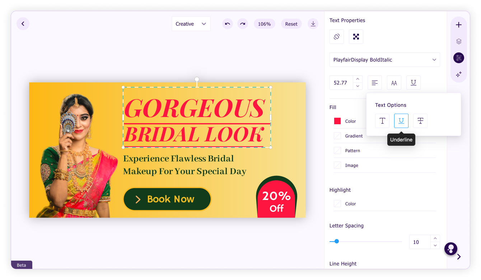Click the red Fill color swatch

[337, 121]
